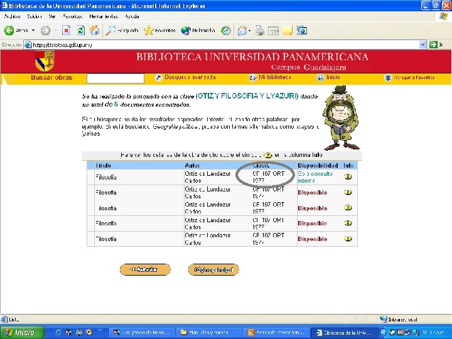Click the Ir (Go) button
Image resolution: width=452 pixels, height=339 pixels.
pos(436,45)
